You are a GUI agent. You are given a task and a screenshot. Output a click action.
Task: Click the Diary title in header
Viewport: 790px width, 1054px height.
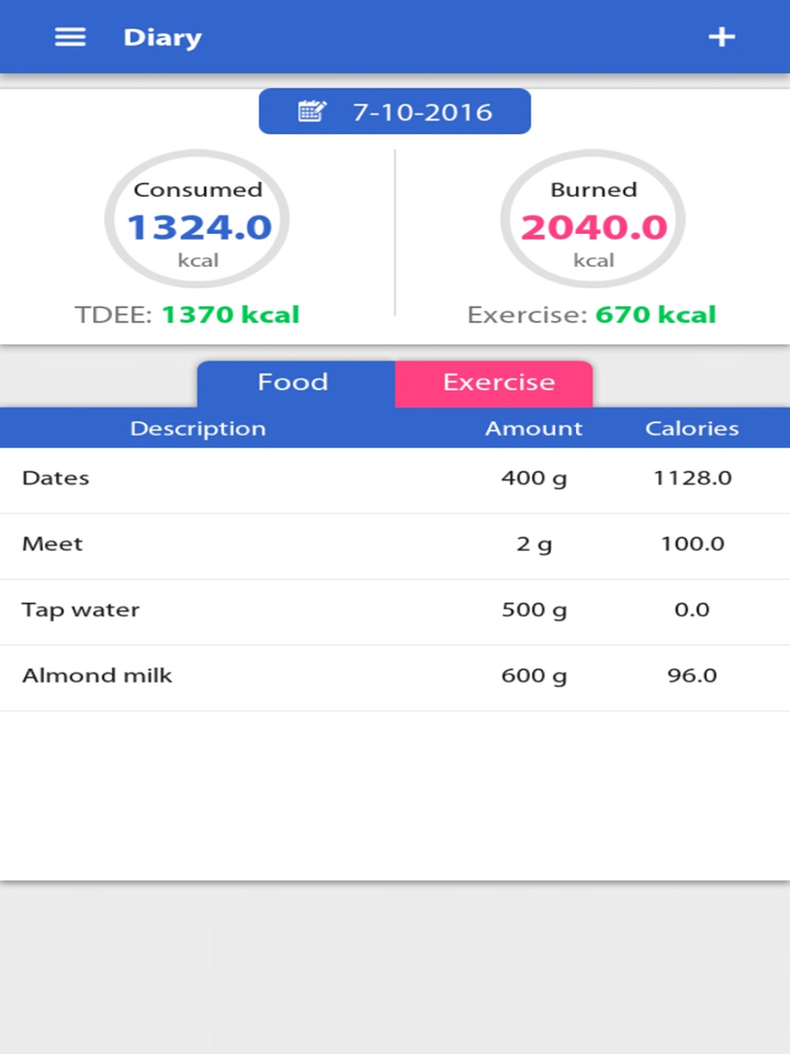(x=163, y=38)
